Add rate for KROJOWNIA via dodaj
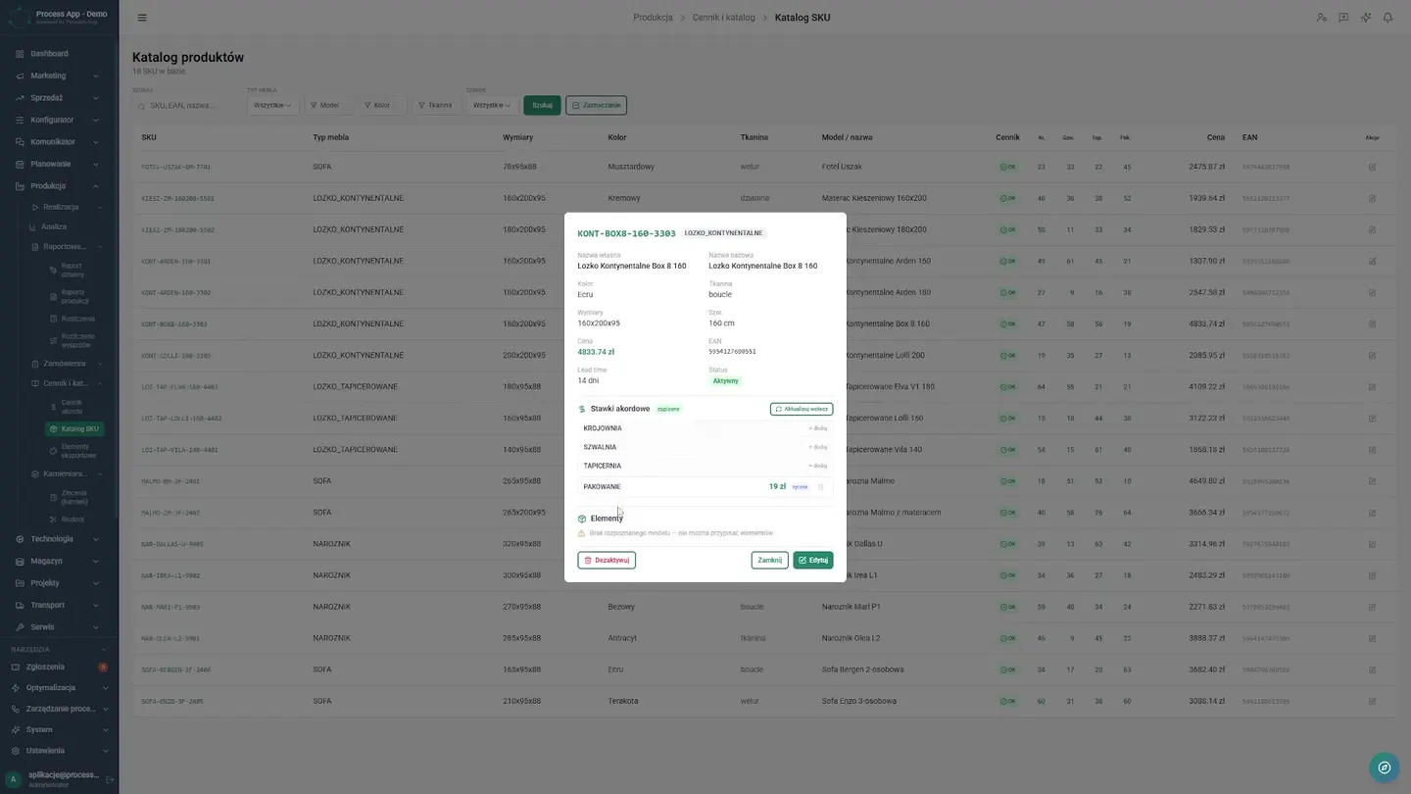The height and width of the screenshot is (794, 1411). (x=817, y=428)
